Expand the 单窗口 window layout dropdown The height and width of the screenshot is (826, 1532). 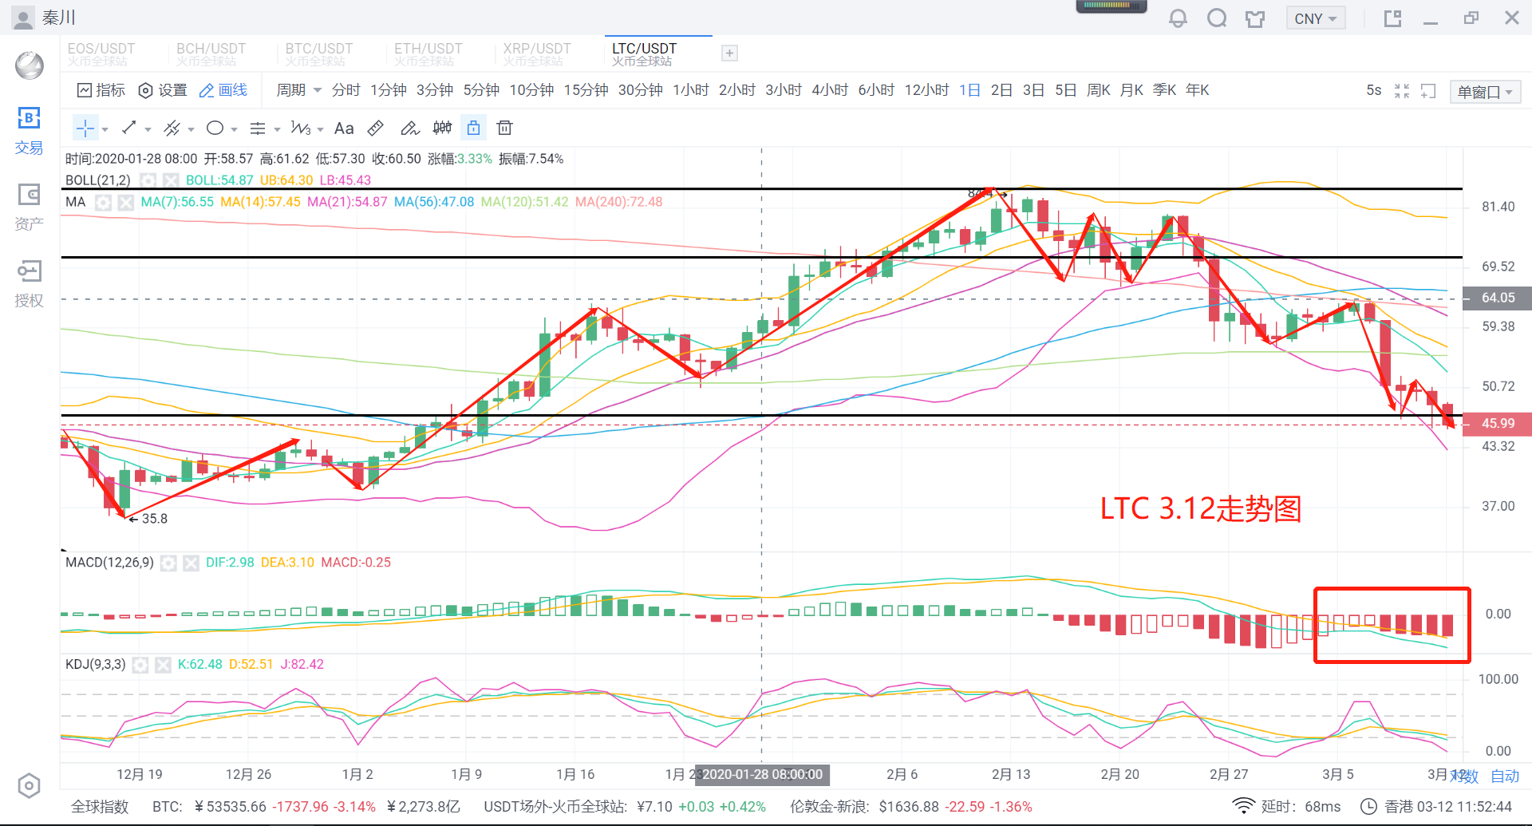(1485, 91)
